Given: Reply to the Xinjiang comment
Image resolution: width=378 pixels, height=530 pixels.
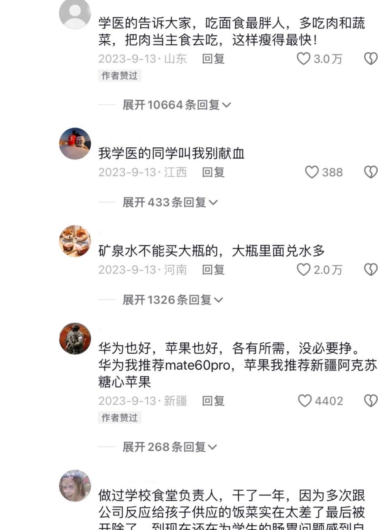Looking at the screenshot, I should (213, 401).
